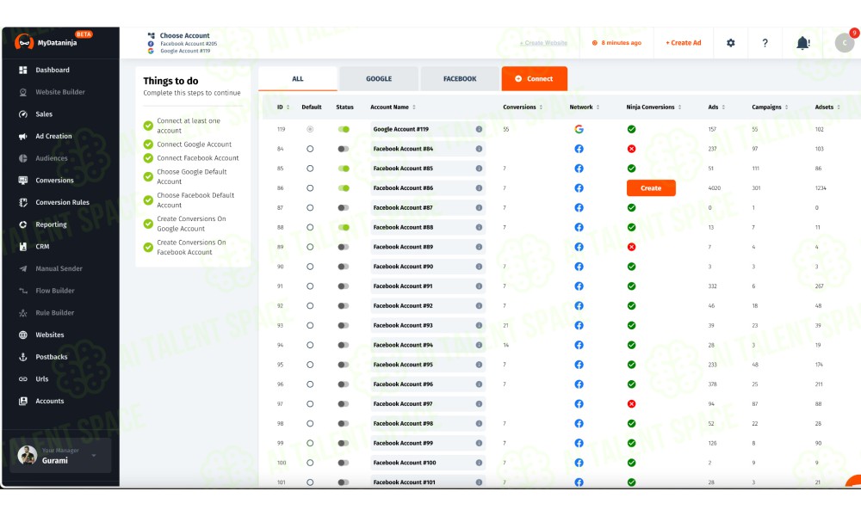Click green Ninja Conversions check in row 119
This screenshot has height=516, width=861.
(x=631, y=129)
